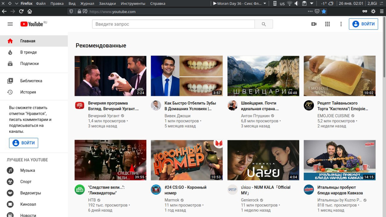The width and height of the screenshot is (386, 217).
Task: Open title Итальянцы пробуют блюда народов Кавказа
Action: 340,190
